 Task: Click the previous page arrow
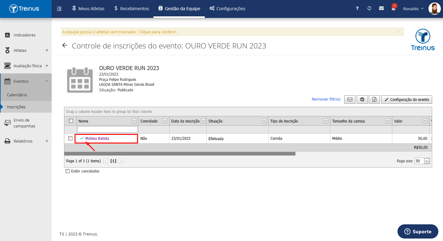click(x=106, y=161)
